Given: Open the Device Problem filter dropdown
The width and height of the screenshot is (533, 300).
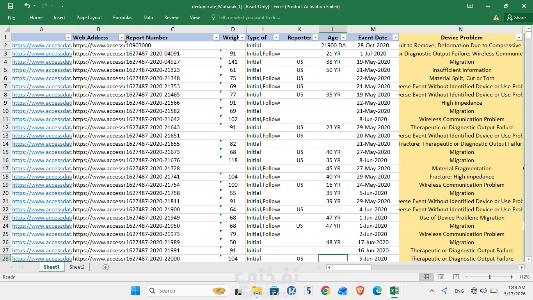Looking at the screenshot, I should pos(519,37).
